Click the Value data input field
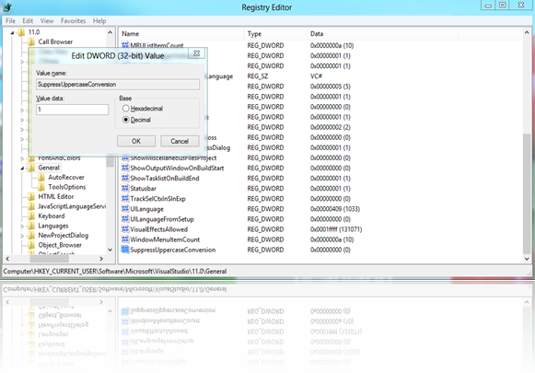The height and width of the screenshot is (373, 535). click(x=73, y=110)
